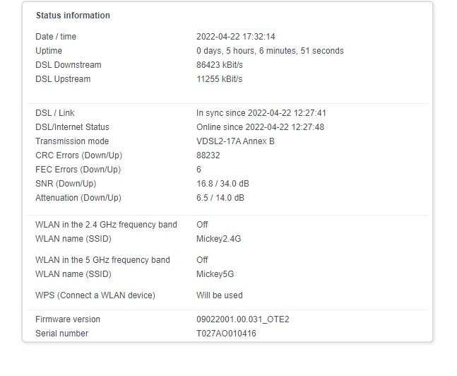Screen dimensions: 457x376
Task: Click the FEC Errors value 6
Action: [x=198, y=170]
